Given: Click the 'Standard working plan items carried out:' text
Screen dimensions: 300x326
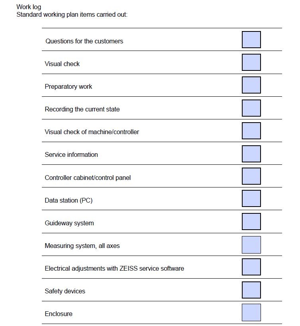Looking at the screenshot, I should click(x=72, y=15).
